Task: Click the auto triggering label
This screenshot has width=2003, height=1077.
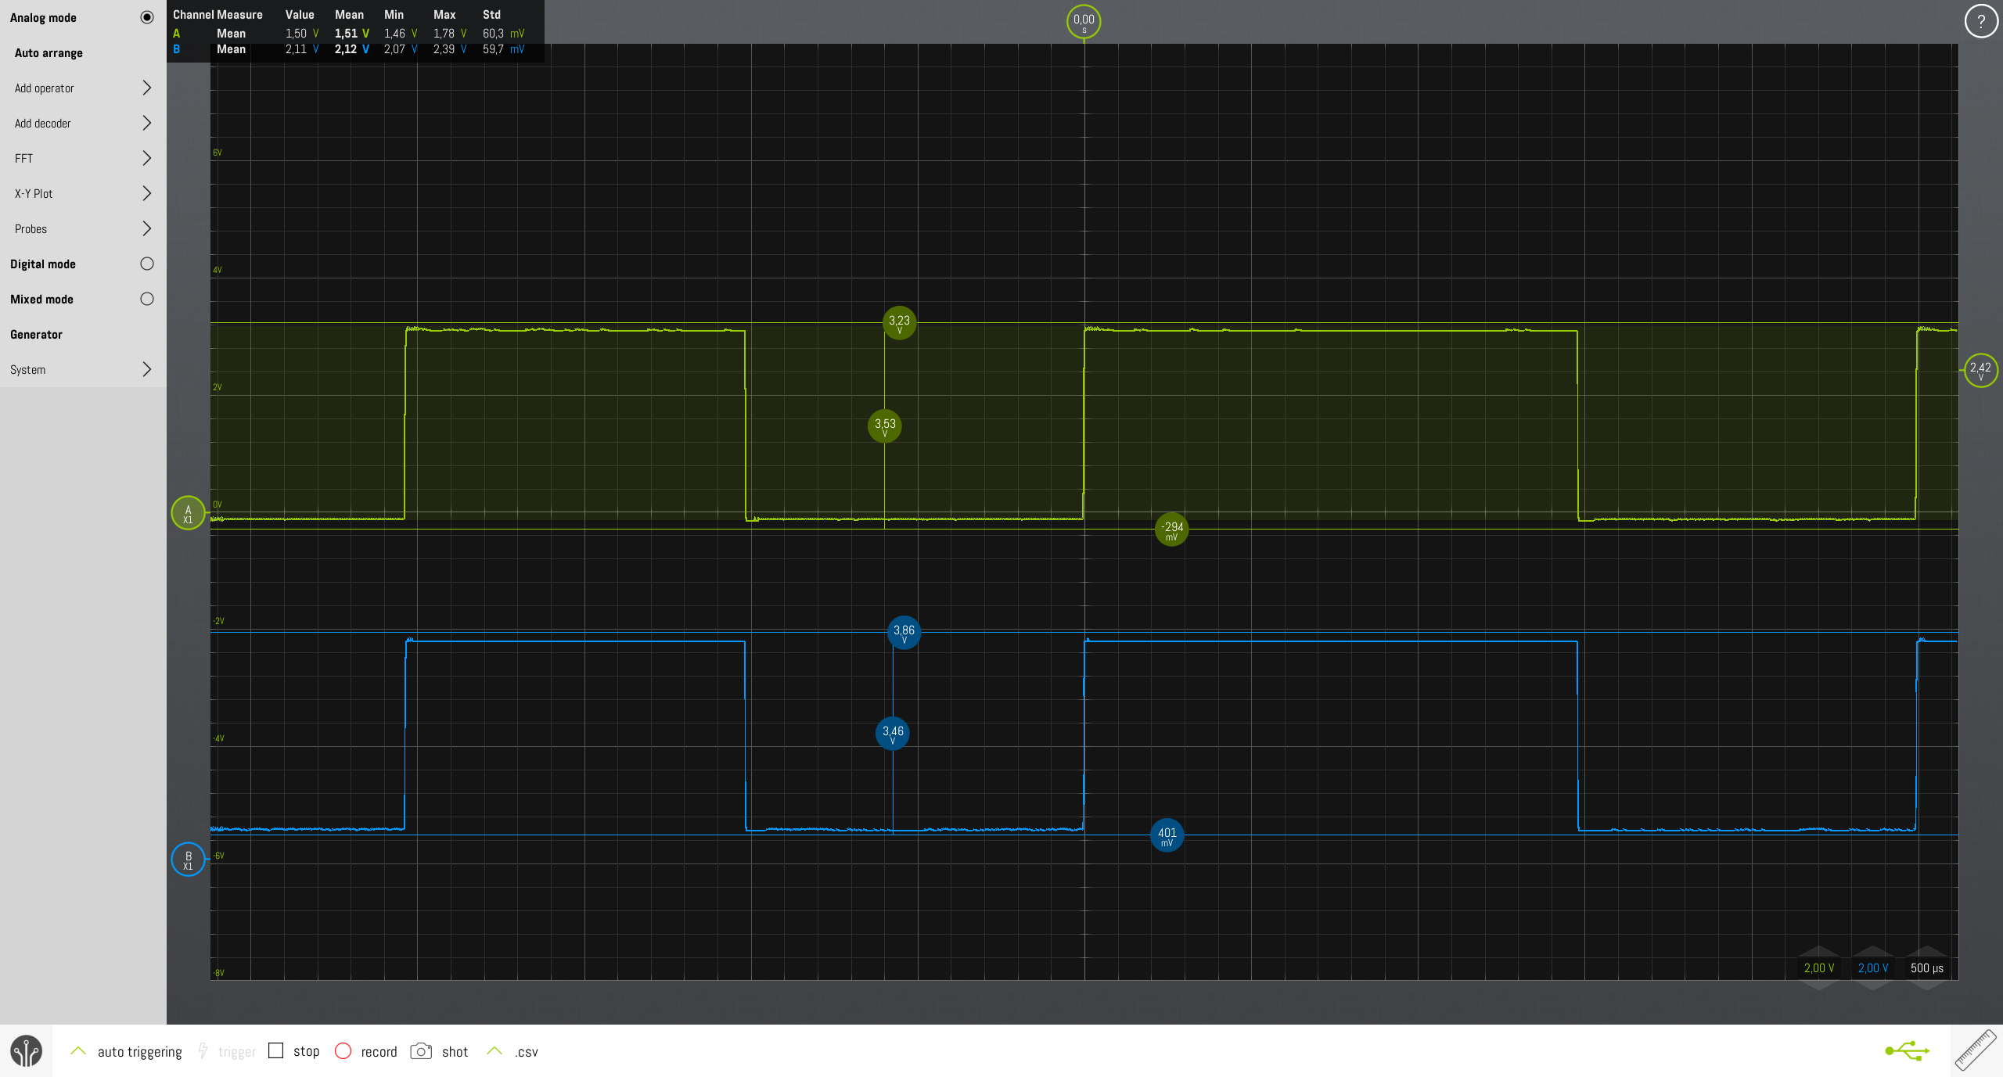Action: point(140,1052)
